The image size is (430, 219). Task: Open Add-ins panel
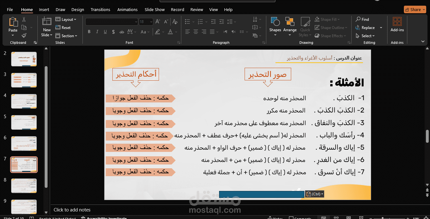click(397, 25)
